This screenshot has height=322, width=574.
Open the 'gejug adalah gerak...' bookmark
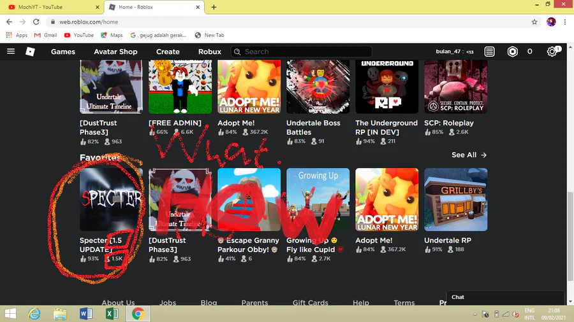(158, 35)
